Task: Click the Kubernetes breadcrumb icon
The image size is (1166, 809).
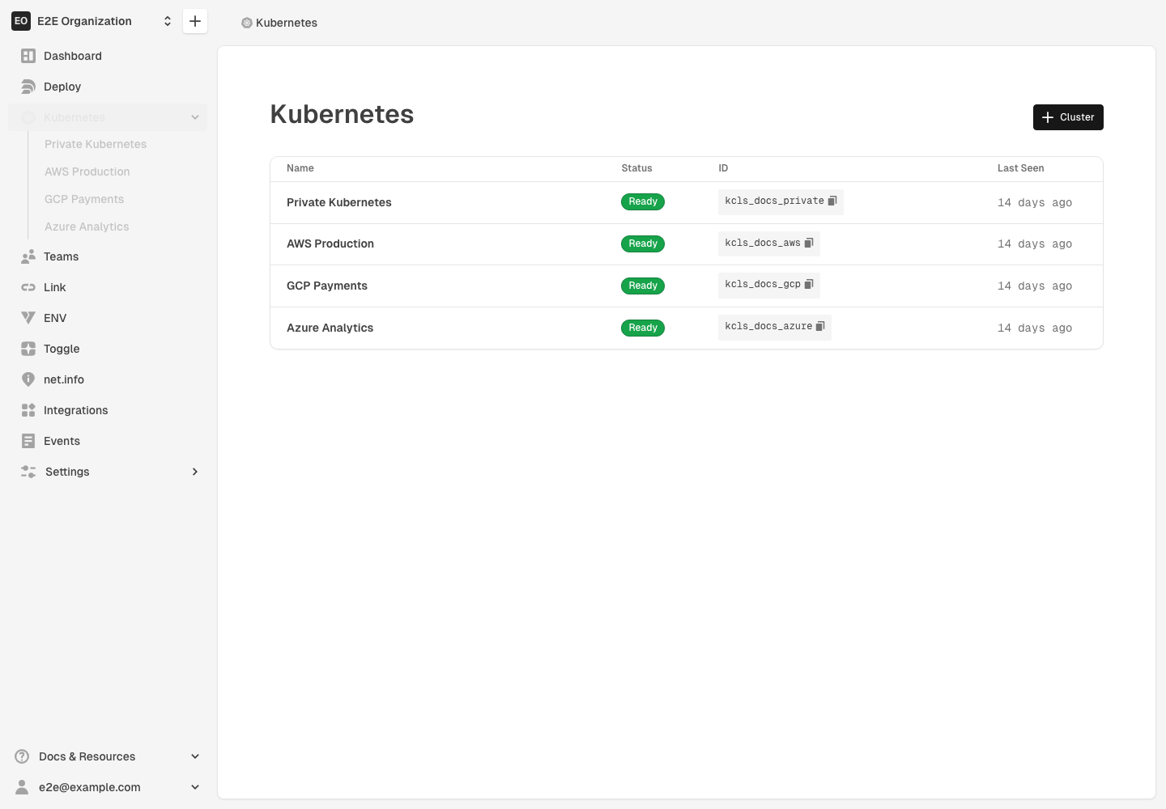Action: 247,23
